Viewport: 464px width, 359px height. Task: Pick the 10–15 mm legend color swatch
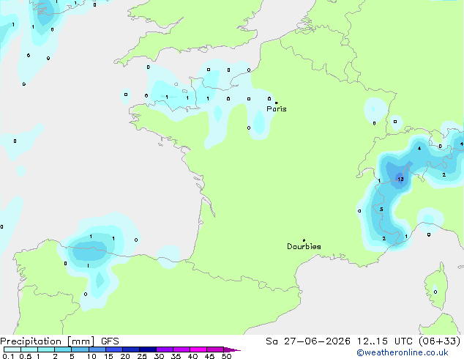click(97, 349)
